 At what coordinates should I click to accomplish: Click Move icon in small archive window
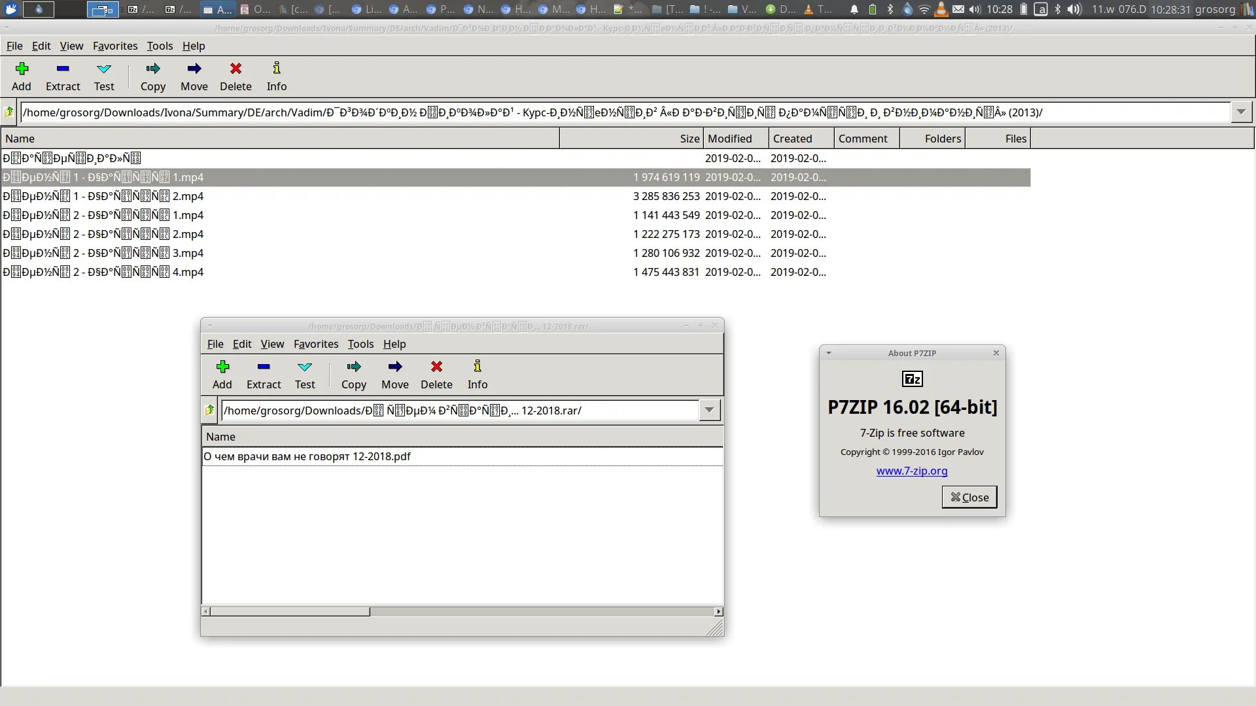coord(394,367)
